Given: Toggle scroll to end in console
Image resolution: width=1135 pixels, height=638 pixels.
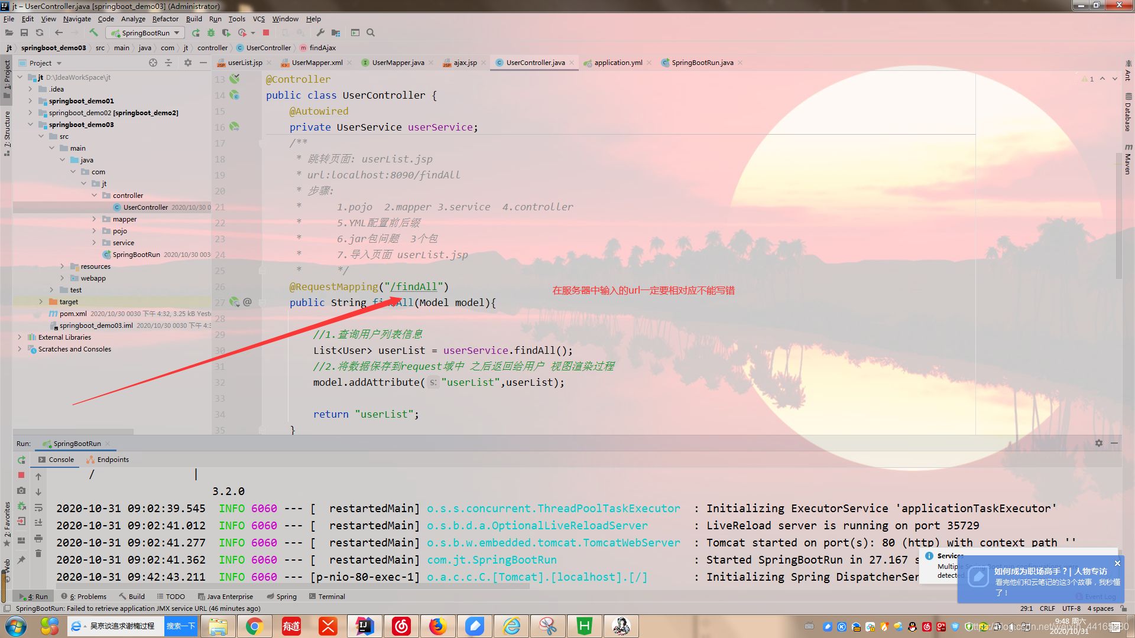Looking at the screenshot, I should point(38,522).
